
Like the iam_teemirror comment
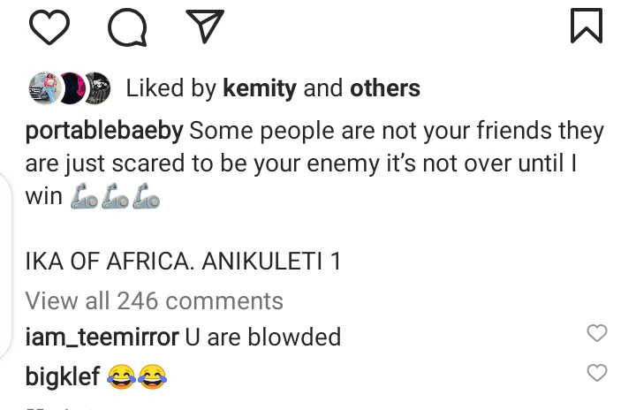click(x=597, y=333)
